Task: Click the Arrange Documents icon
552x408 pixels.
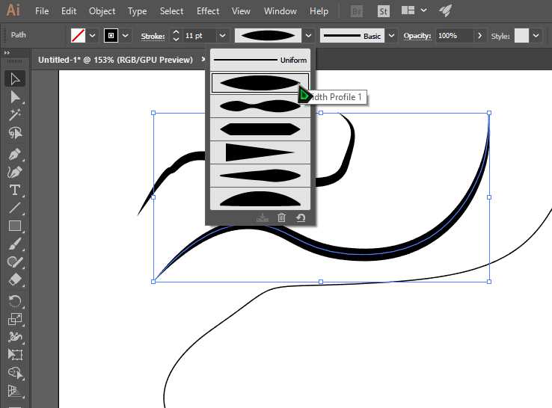Action: click(x=408, y=10)
